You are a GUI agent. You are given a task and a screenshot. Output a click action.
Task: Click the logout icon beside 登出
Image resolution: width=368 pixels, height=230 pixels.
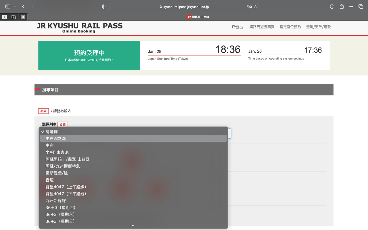(233, 26)
